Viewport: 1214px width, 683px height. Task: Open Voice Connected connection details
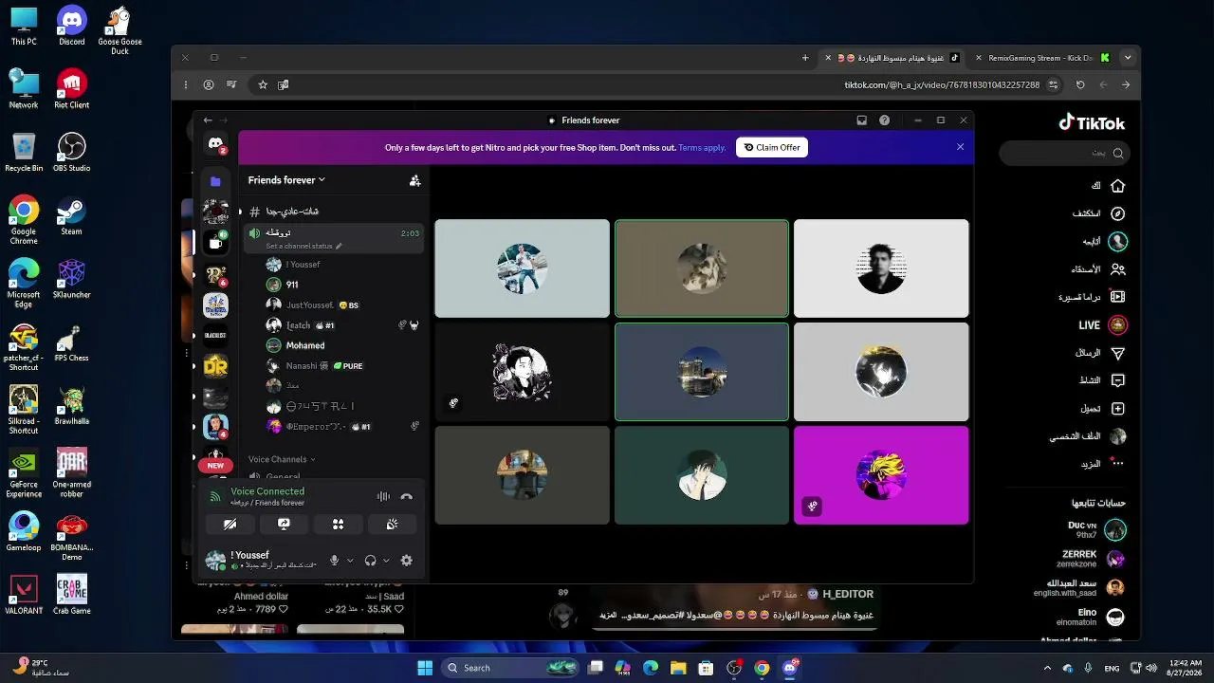pyautogui.click(x=267, y=491)
